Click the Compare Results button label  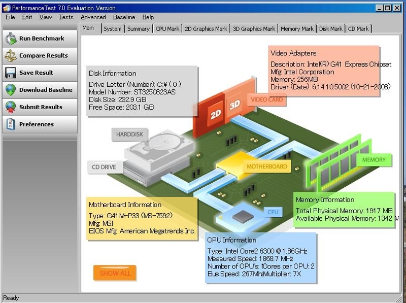tap(44, 55)
